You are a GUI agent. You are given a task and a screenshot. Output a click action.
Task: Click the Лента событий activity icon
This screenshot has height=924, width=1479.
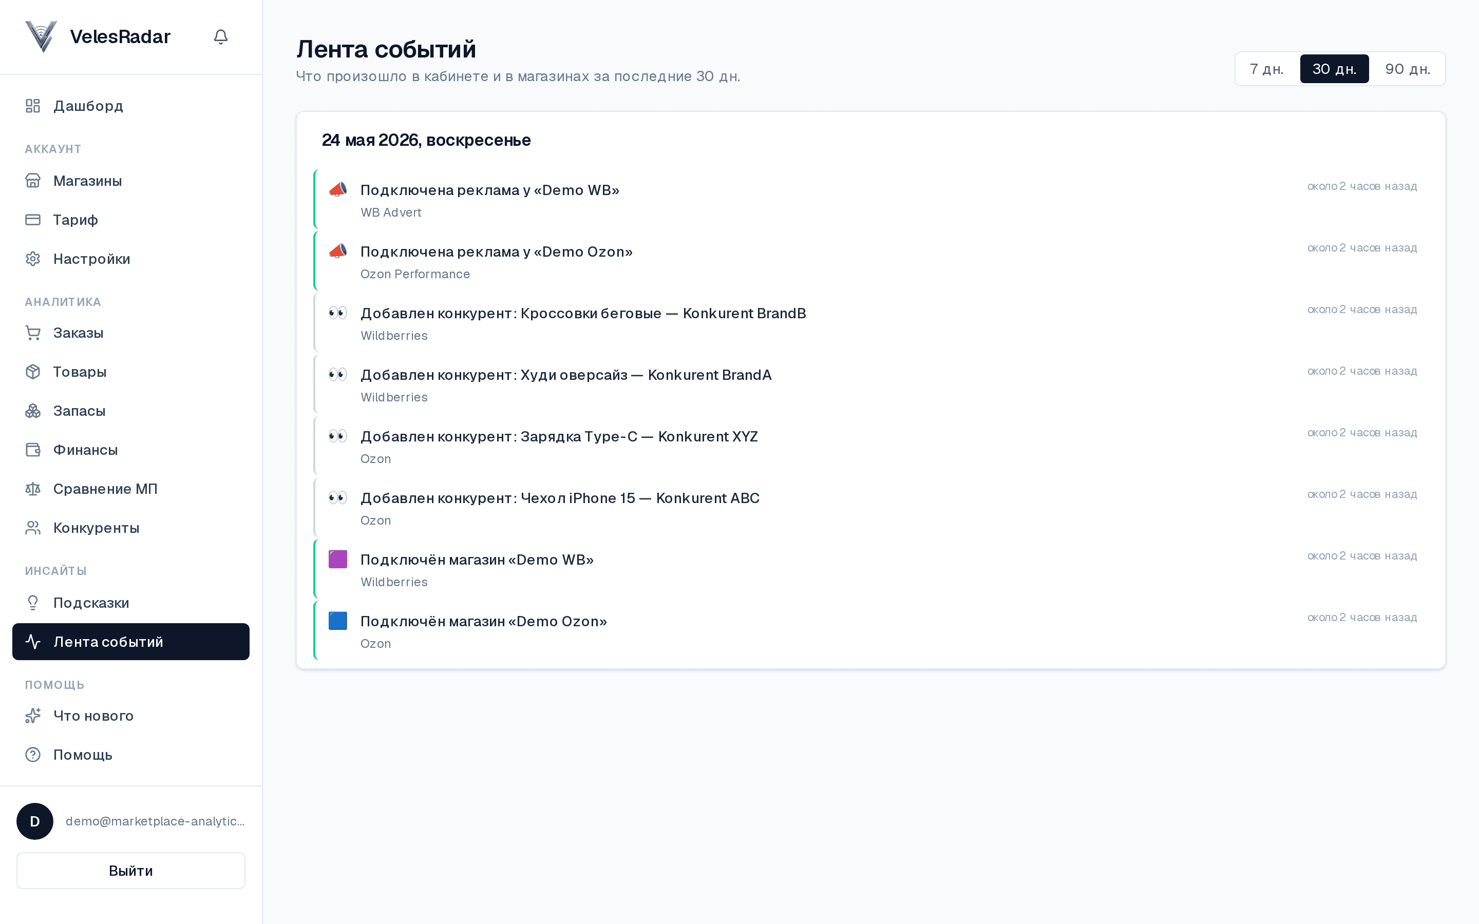click(x=33, y=642)
